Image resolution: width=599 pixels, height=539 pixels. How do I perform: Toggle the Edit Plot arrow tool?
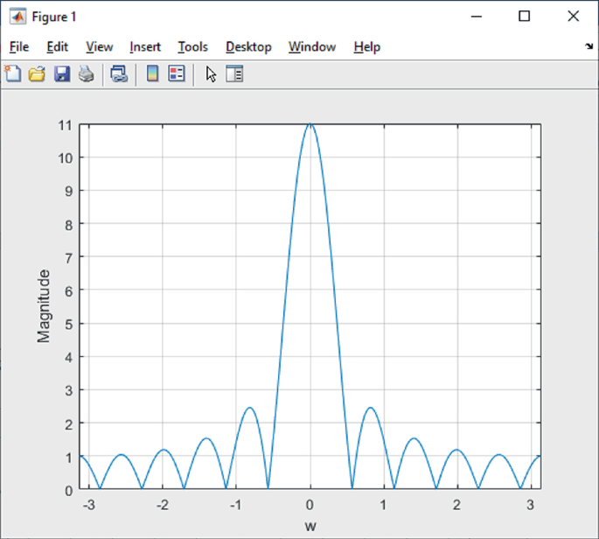[x=211, y=74]
